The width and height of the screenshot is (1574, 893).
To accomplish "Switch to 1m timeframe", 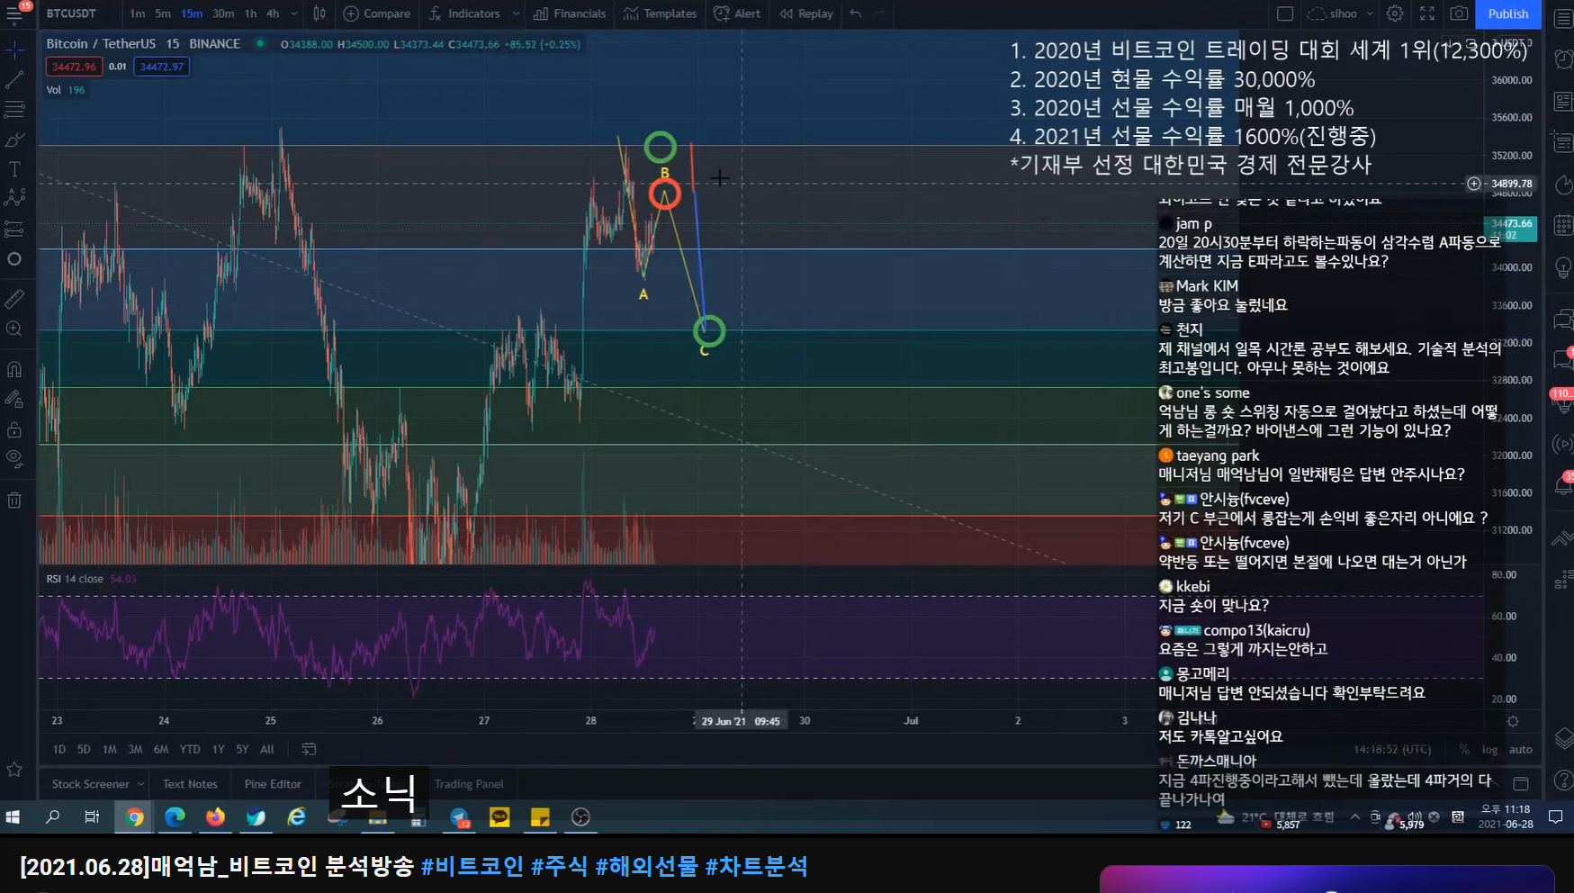I will [137, 14].
